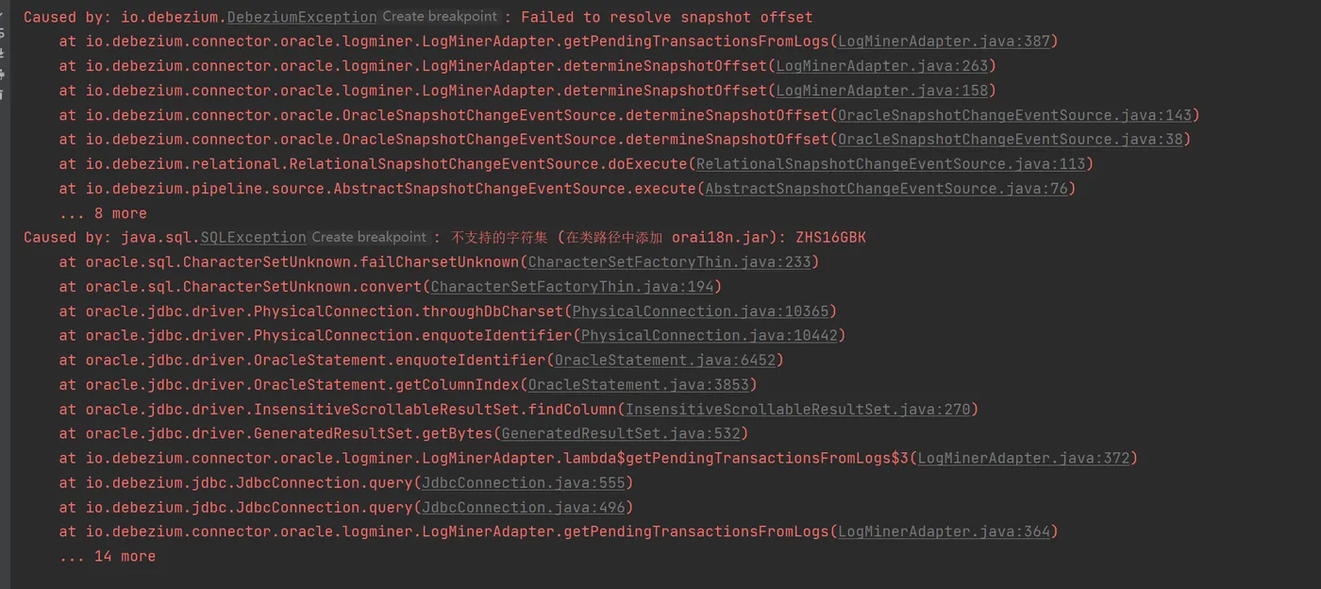Navigate to PhysicalConnection.java:10442
The width and height of the screenshot is (1321, 589).
click(x=709, y=336)
